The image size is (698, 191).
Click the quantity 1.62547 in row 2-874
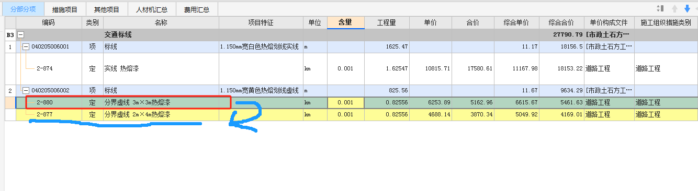[x=397, y=68]
